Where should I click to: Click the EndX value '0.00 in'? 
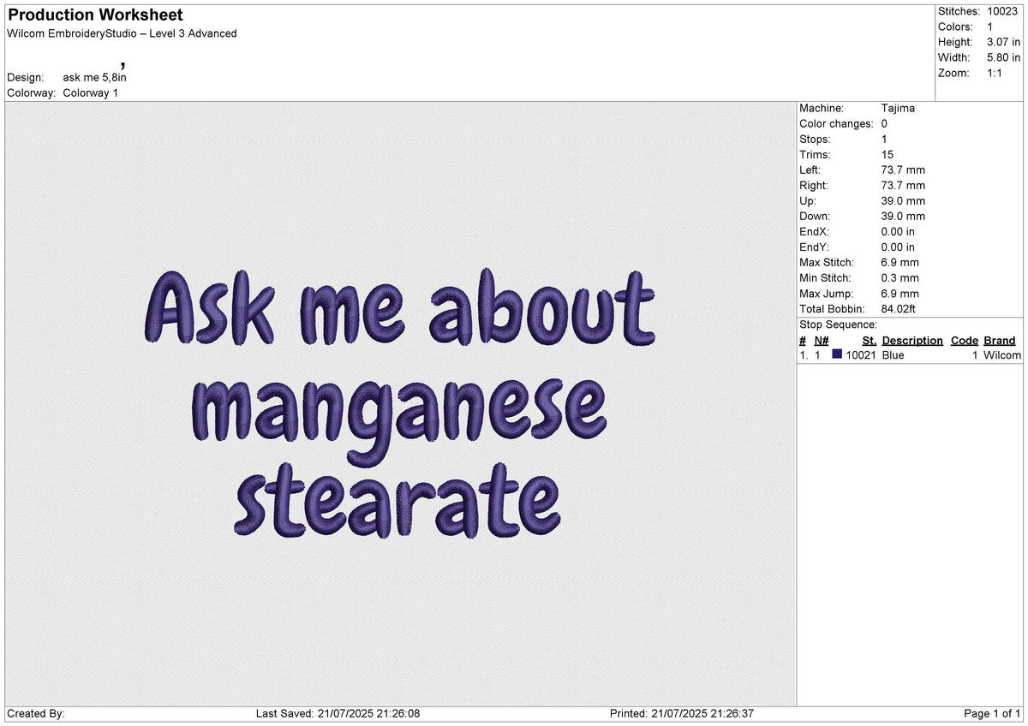(x=898, y=231)
